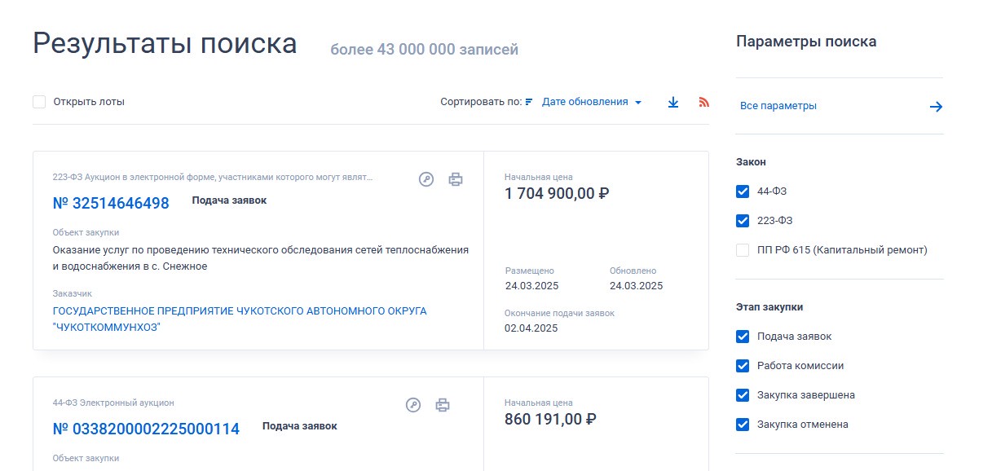Uncheck the 223-ФЗ law filter
This screenshot has height=471, width=992.
(x=743, y=221)
